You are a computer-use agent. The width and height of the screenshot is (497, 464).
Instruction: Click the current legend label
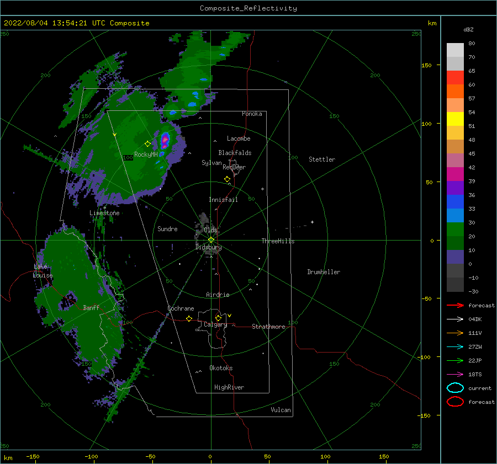click(x=480, y=388)
